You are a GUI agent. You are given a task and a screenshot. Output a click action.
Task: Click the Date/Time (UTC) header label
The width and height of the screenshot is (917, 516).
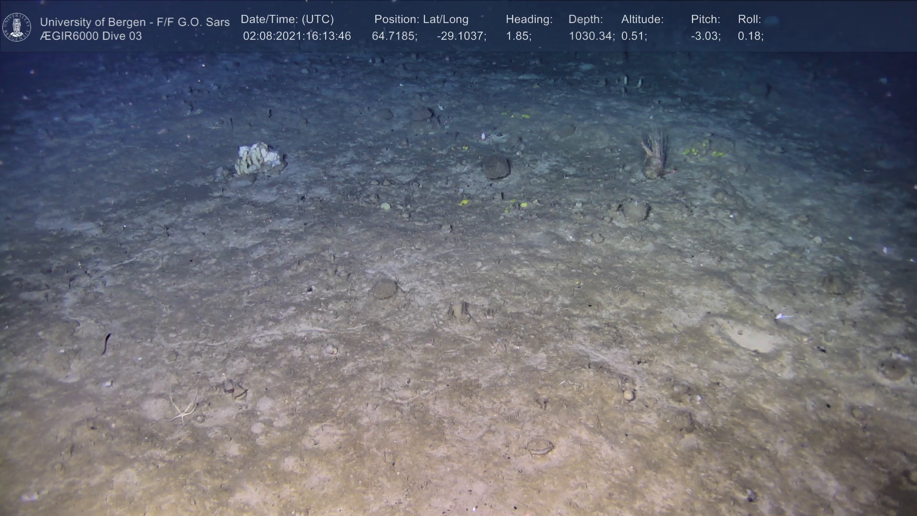[287, 20]
